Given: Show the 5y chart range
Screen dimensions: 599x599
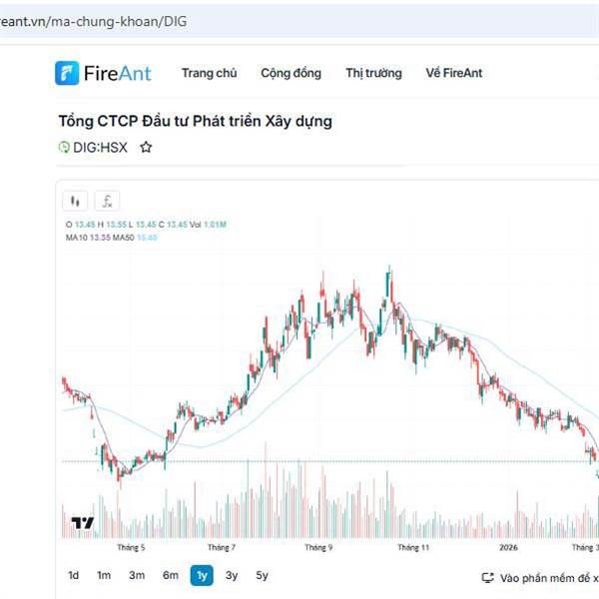Looking at the screenshot, I should [x=262, y=575].
